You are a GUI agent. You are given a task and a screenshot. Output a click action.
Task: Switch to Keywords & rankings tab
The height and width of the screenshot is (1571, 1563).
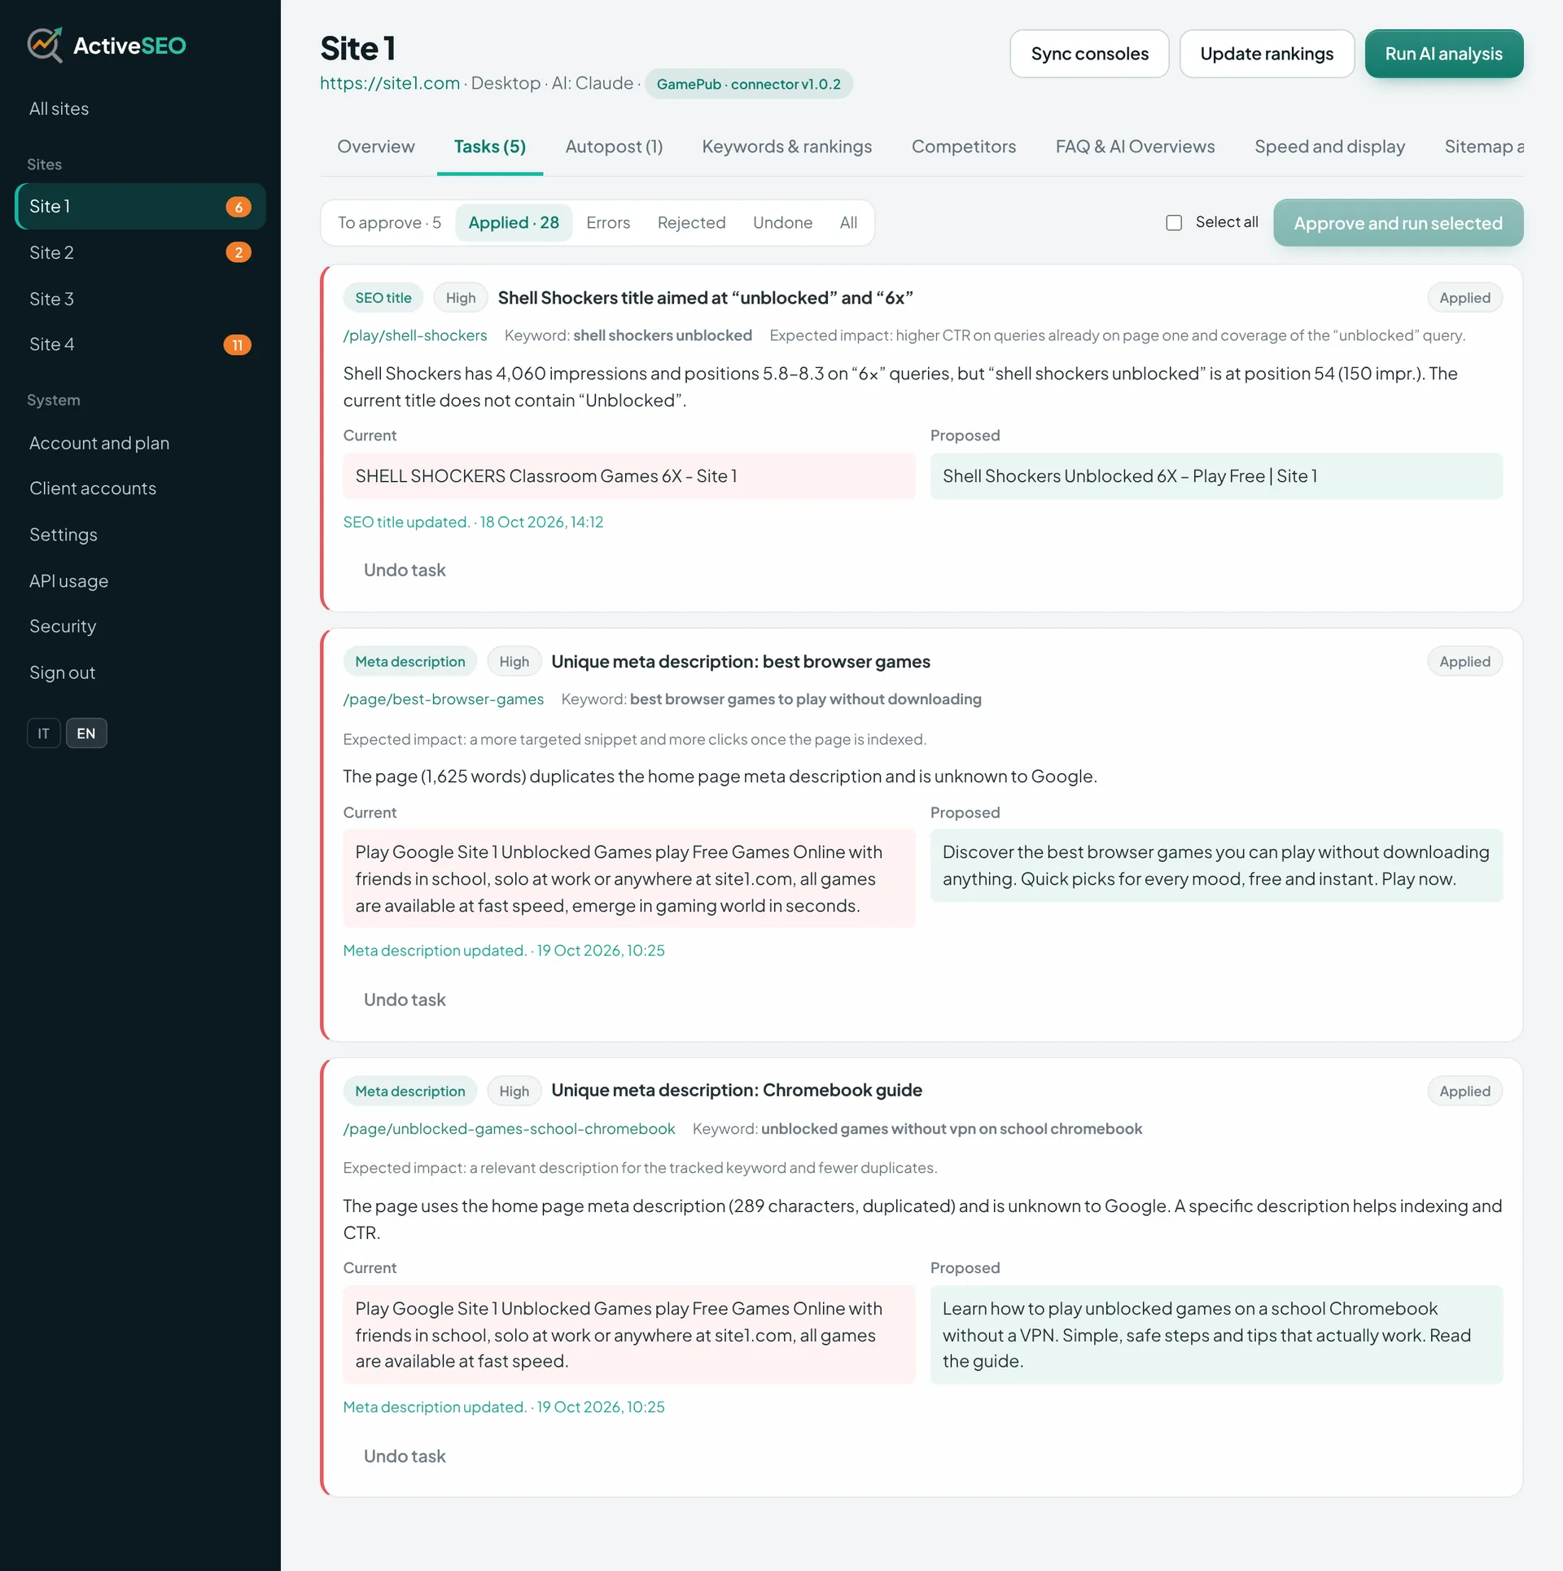click(x=786, y=147)
